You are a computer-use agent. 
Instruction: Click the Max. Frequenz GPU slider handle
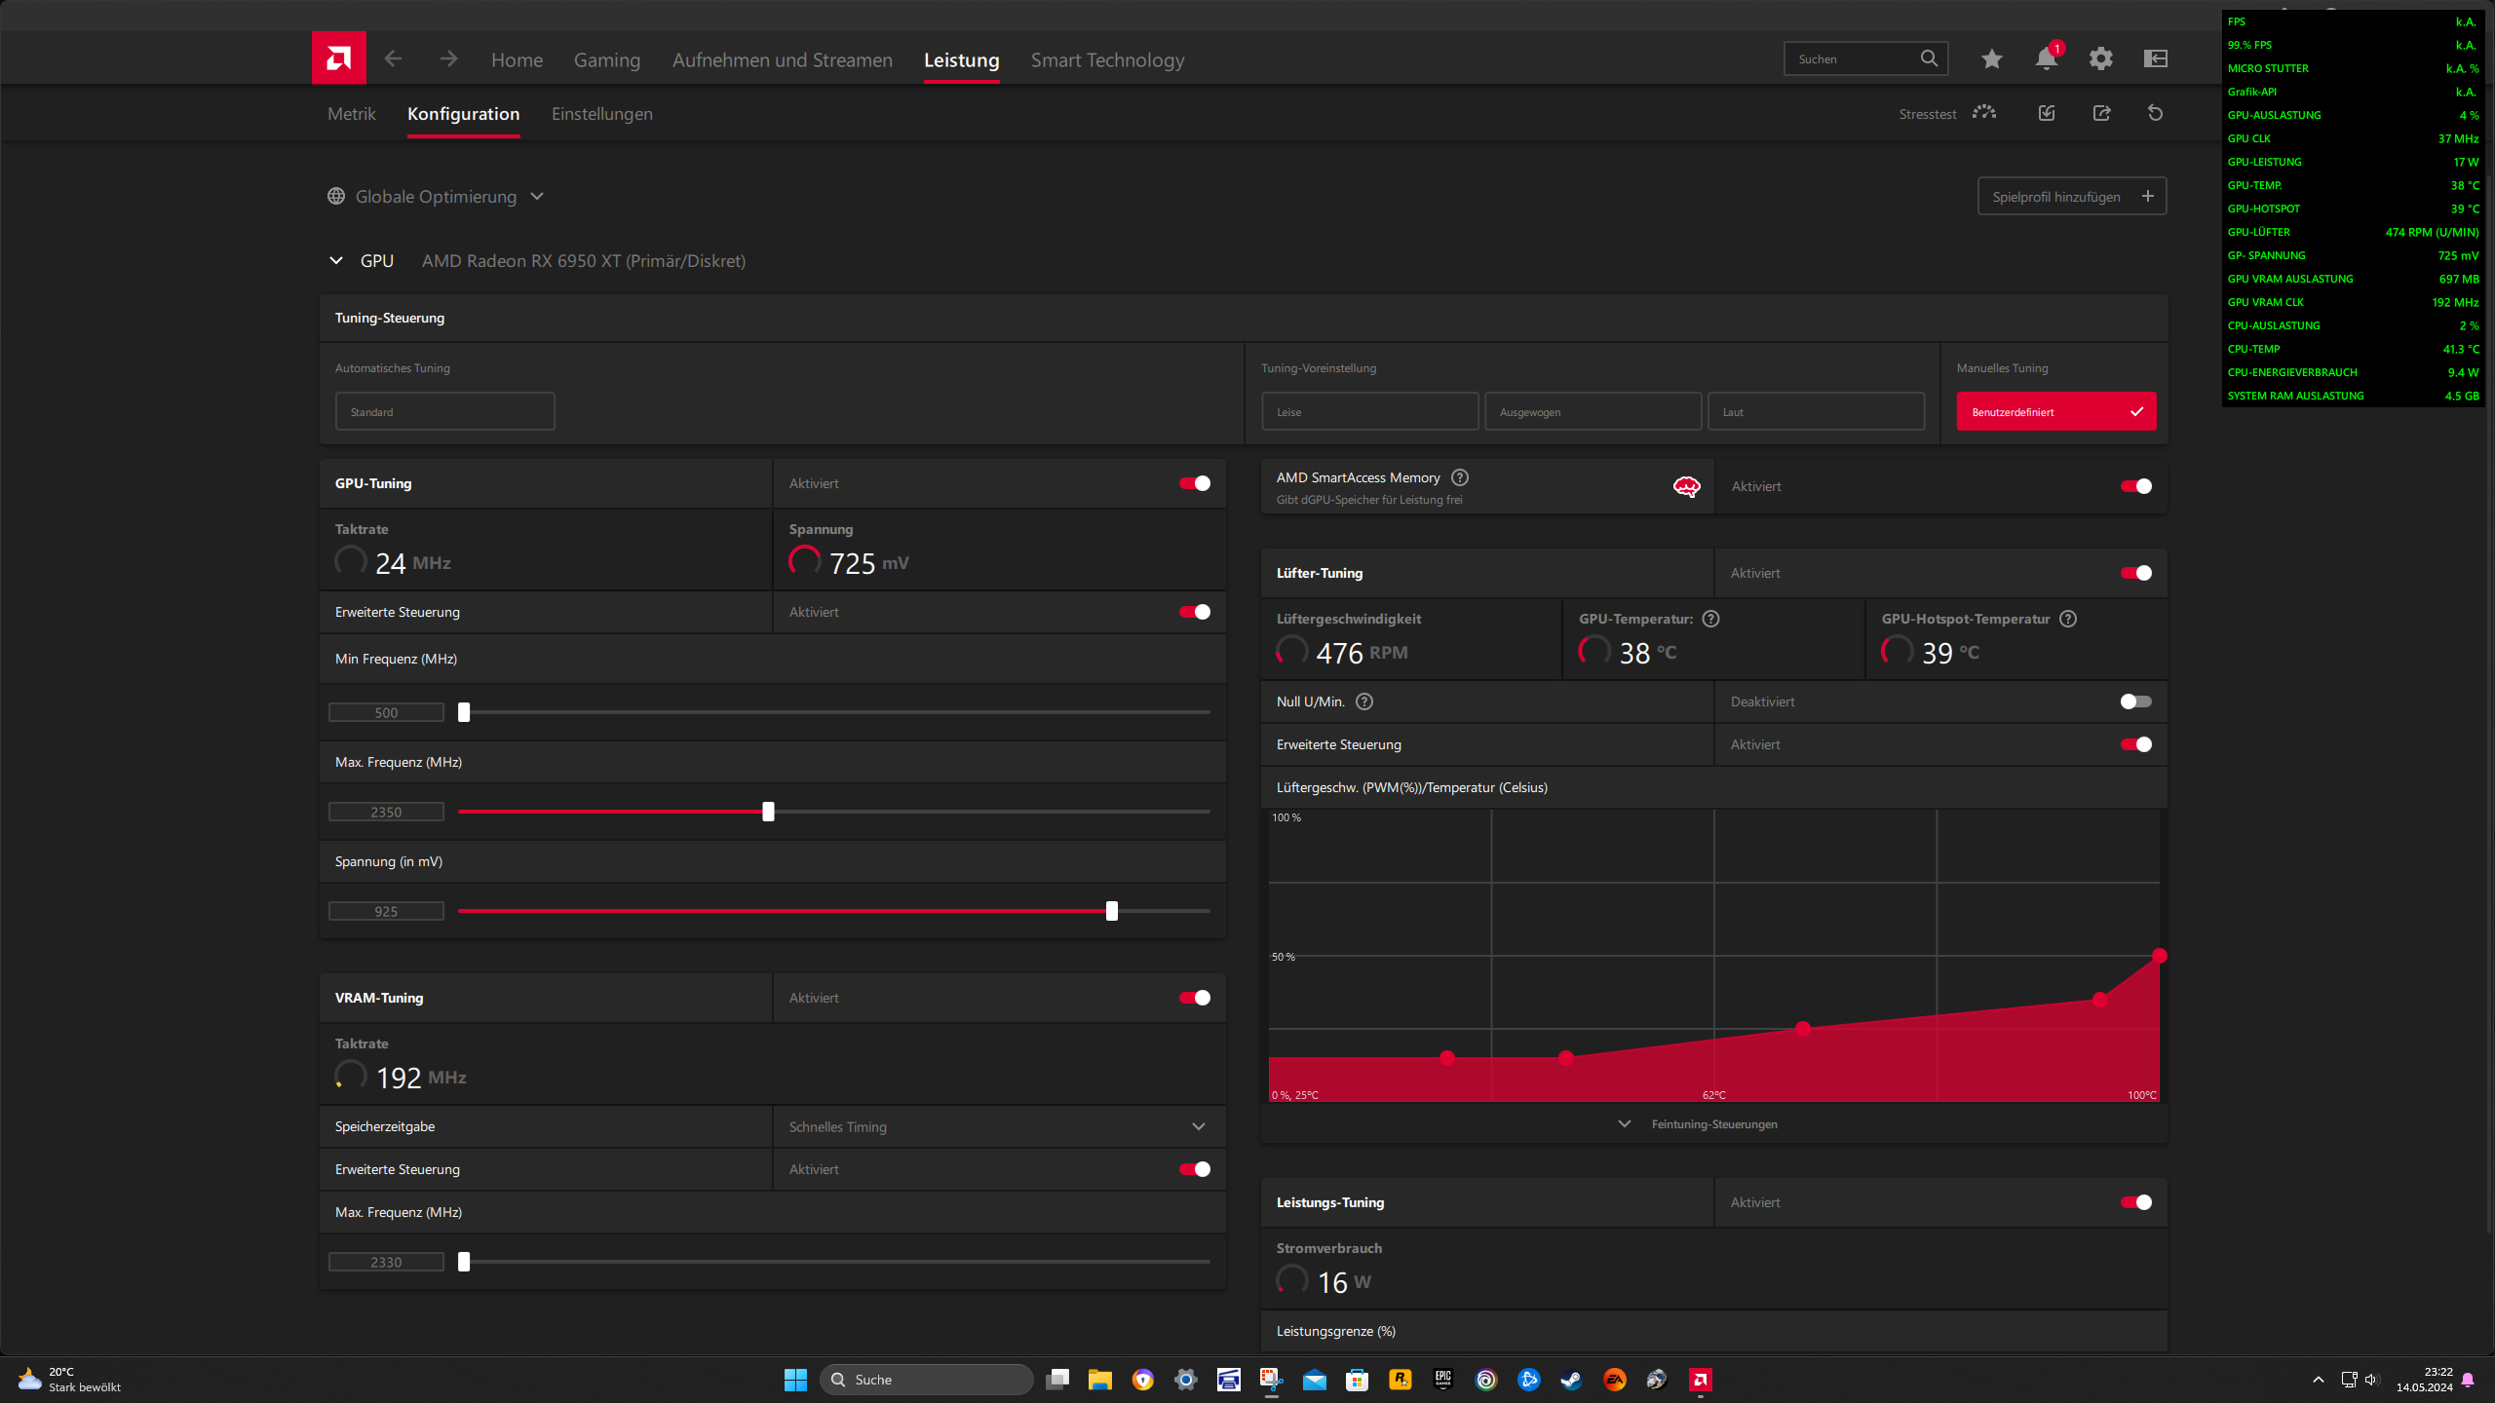(x=768, y=812)
